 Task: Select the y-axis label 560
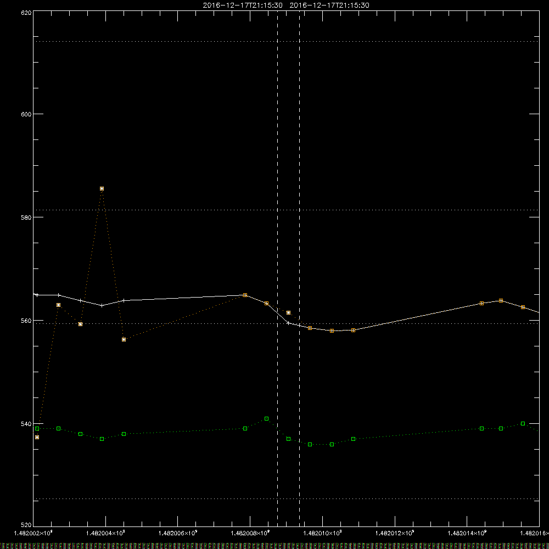(26, 321)
